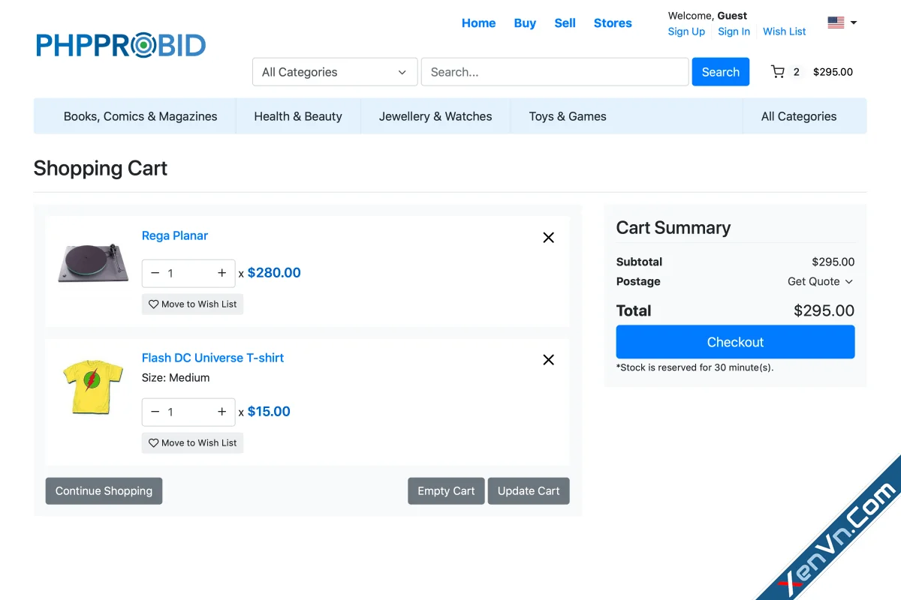Click the heart icon below the T-shirt price

(x=153, y=442)
